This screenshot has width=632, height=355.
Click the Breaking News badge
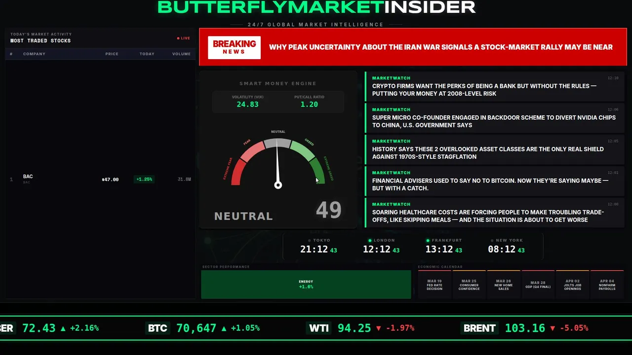[x=234, y=47]
